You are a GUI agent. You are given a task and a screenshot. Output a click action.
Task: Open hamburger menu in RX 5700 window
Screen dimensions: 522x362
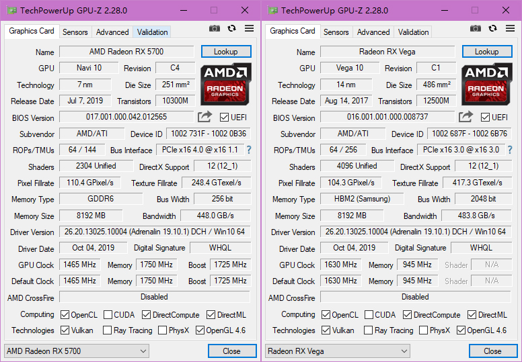tap(249, 29)
